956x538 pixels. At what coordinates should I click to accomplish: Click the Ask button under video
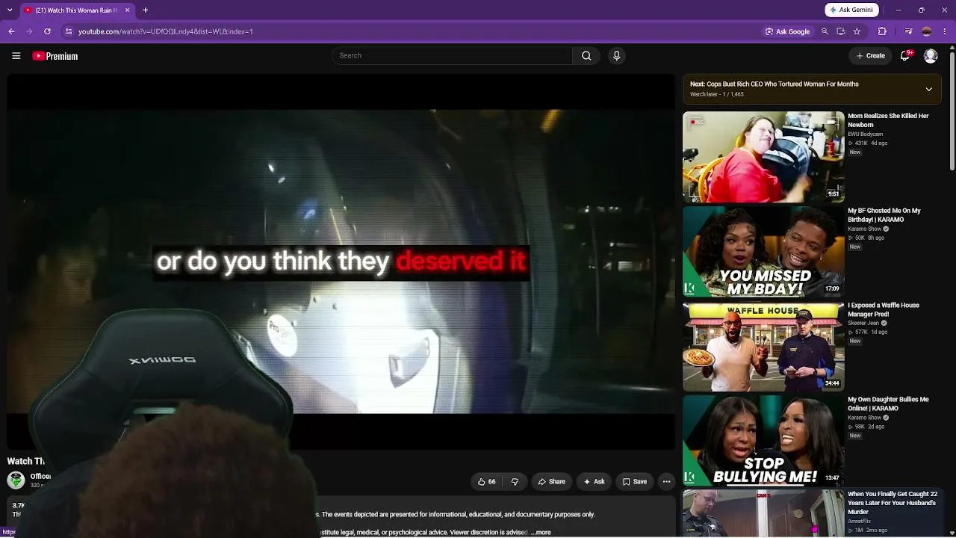point(595,482)
